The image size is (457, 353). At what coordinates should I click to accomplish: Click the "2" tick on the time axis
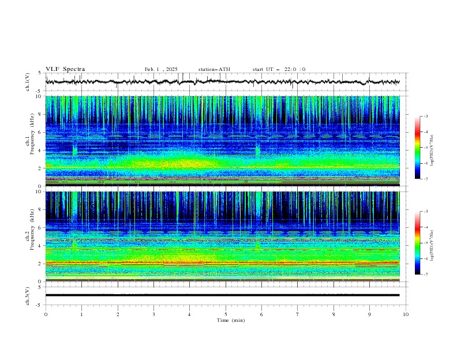pyautogui.click(x=118, y=314)
